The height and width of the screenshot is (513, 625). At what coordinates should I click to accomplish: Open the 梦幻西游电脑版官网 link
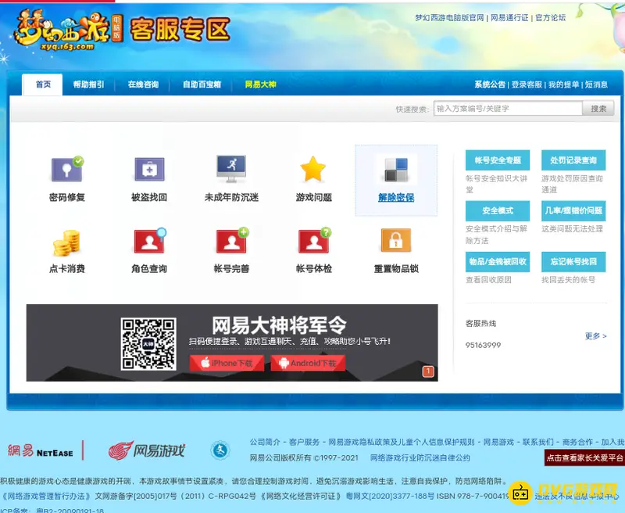(x=449, y=18)
